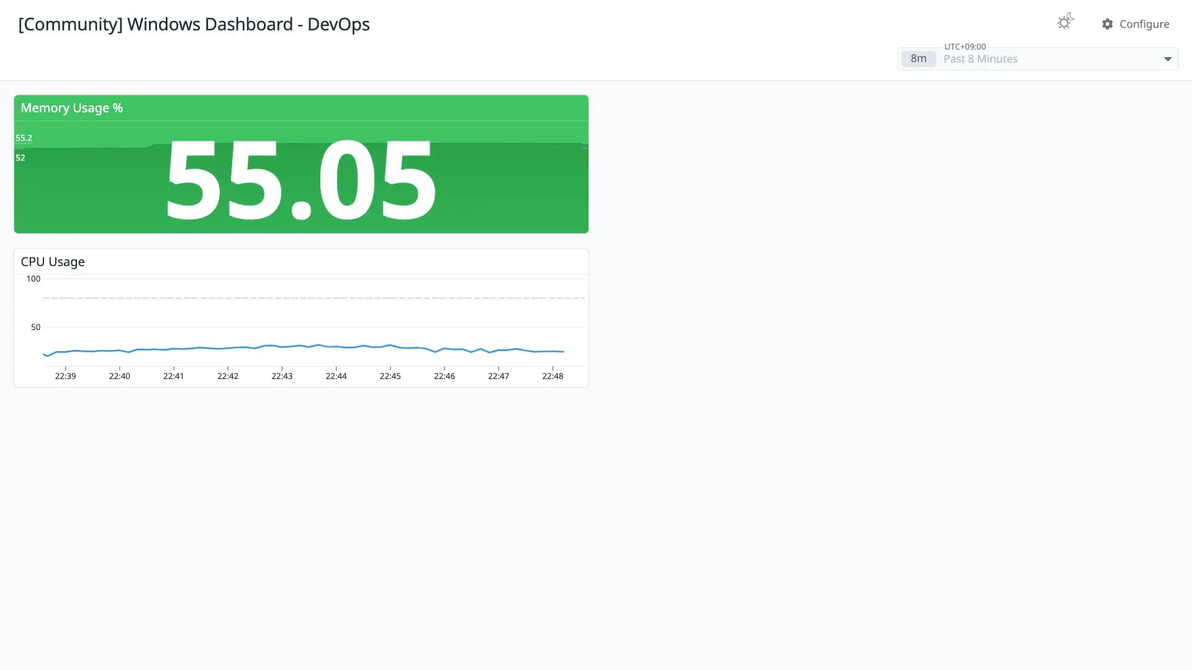Image resolution: width=1192 pixels, height=670 pixels.
Task: Click the blue CPU usage line
Action: (x=304, y=347)
